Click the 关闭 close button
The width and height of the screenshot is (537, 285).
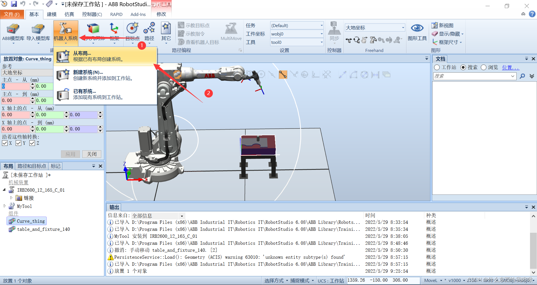point(92,154)
